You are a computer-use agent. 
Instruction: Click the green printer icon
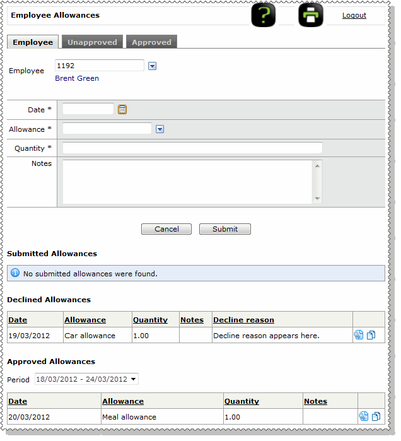pos(311,15)
